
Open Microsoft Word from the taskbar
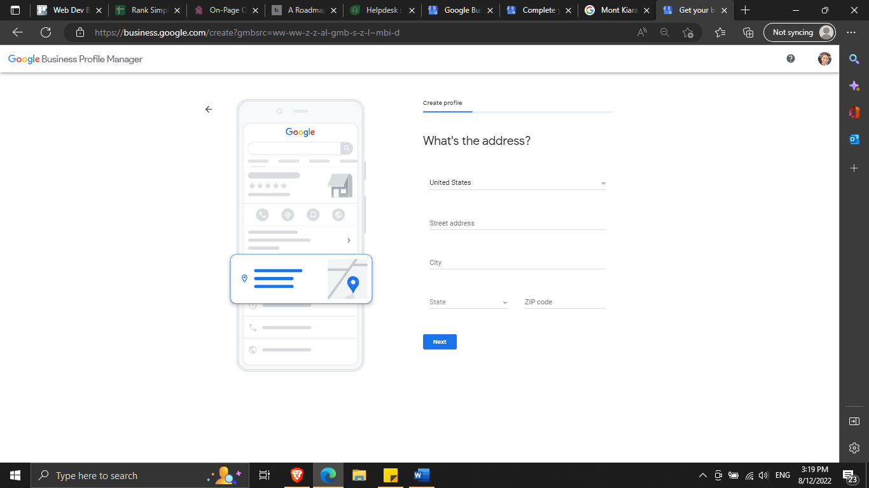point(421,475)
